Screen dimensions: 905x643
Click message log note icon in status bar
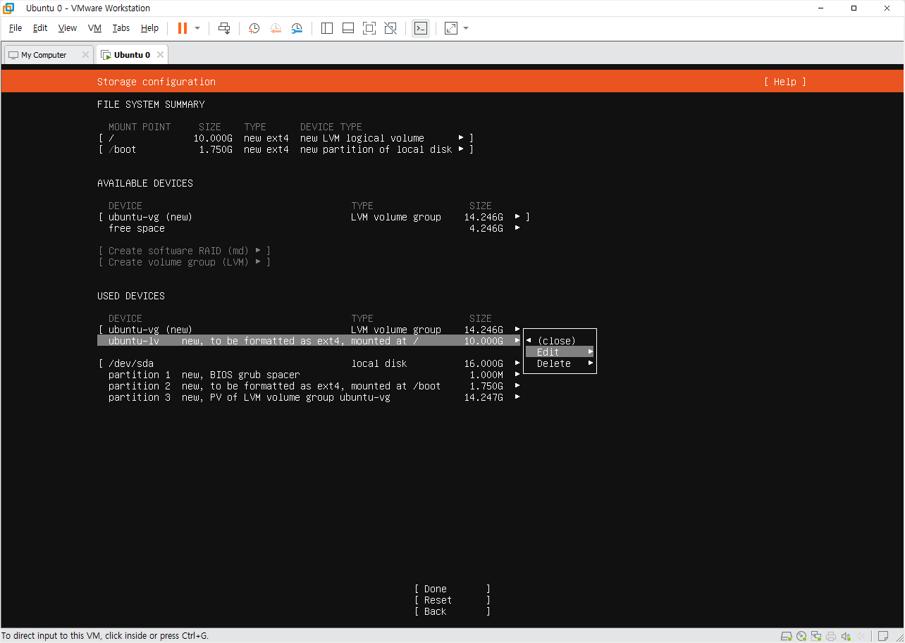click(x=883, y=636)
